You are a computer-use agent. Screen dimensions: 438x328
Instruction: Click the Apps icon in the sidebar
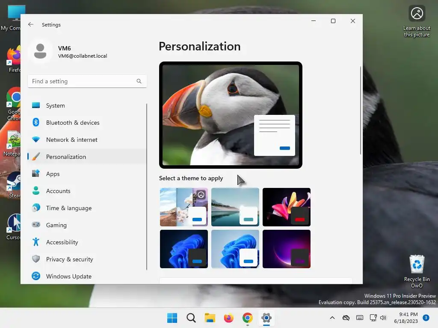(36, 173)
